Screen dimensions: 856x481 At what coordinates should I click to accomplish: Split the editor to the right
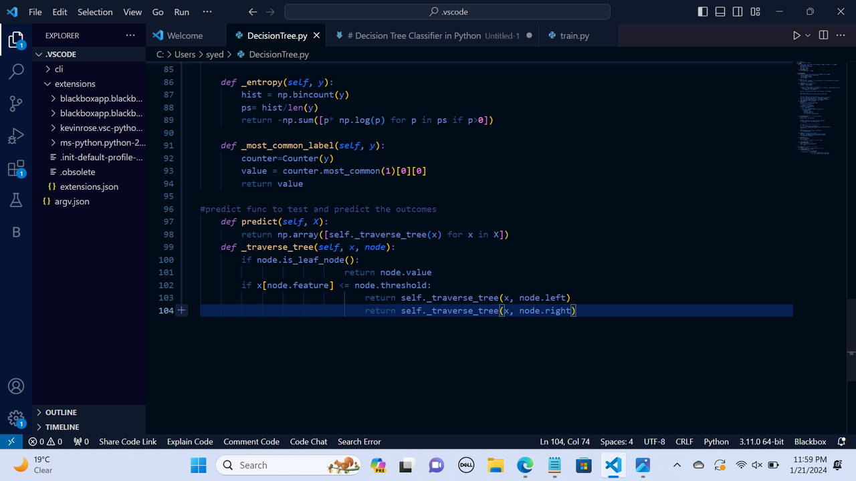823,35
